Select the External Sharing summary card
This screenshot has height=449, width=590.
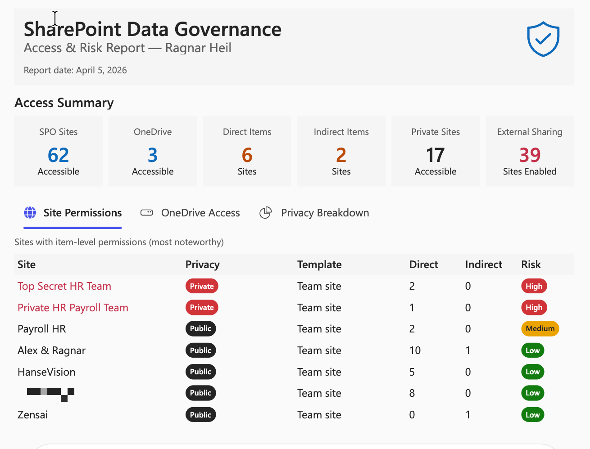pyautogui.click(x=529, y=151)
